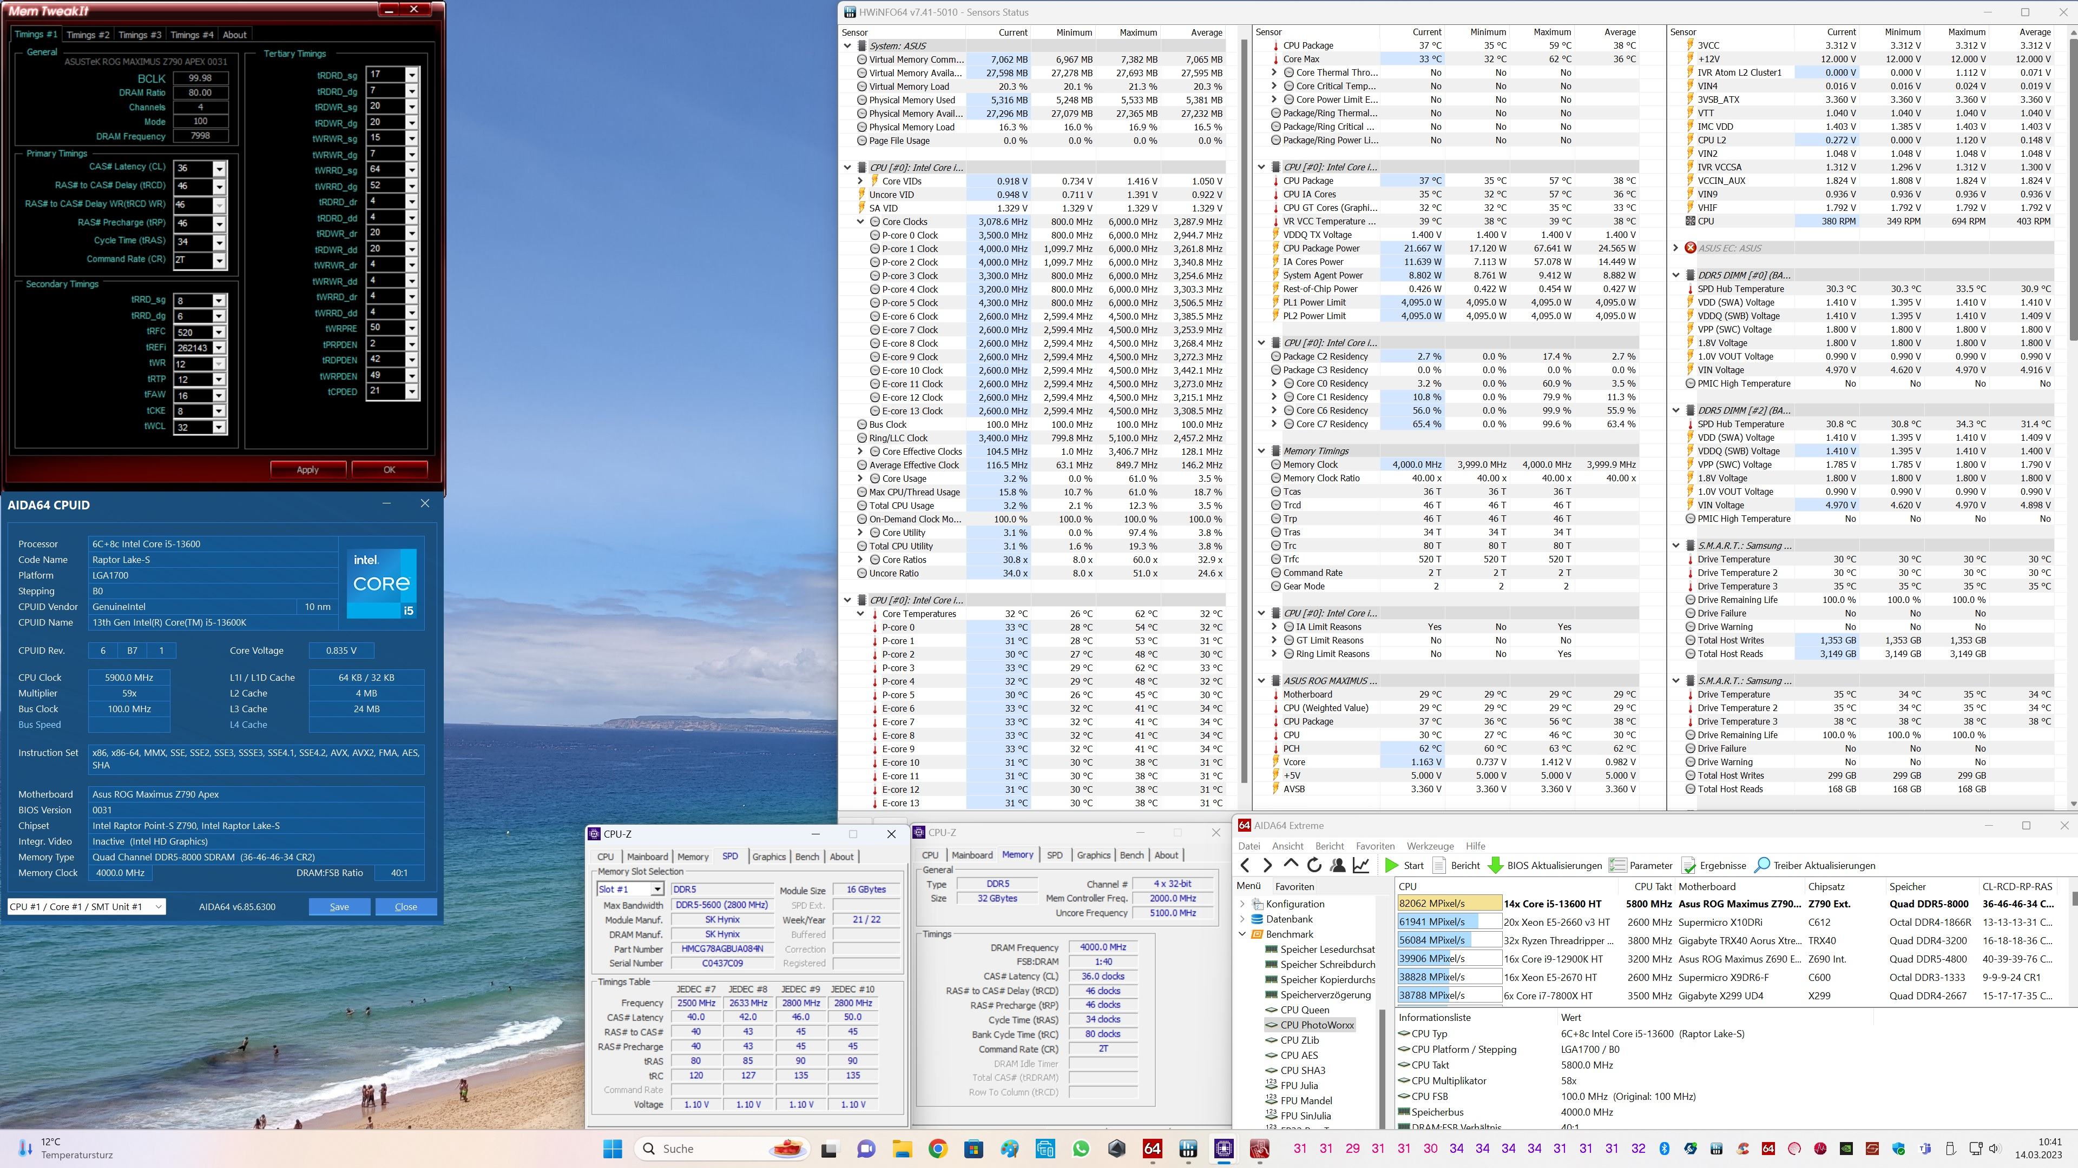
Task: Open Mainboard tab in CPU-Z SPD window
Action: coord(648,857)
